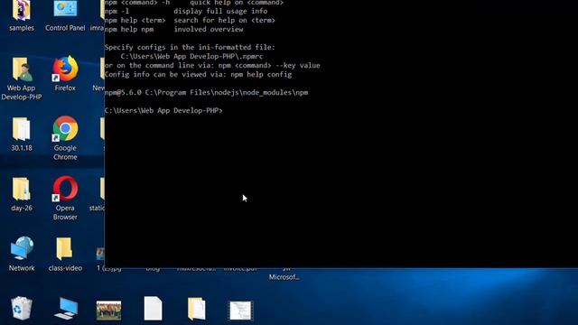Open the group photo image thumbnail

point(108,311)
